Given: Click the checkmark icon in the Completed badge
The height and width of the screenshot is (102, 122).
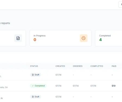Looking at the screenshot, I should pyautogui.click(x=33, y=86).
